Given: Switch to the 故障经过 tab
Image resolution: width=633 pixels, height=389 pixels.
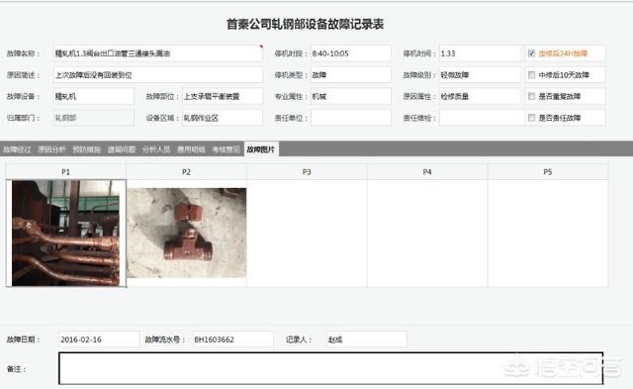Looking at the screenshot, I should (17, 149).
